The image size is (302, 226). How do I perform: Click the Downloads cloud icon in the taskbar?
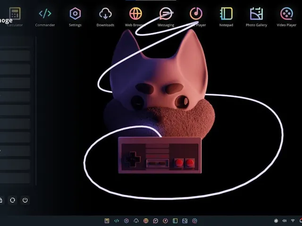(x=136, y=221)
